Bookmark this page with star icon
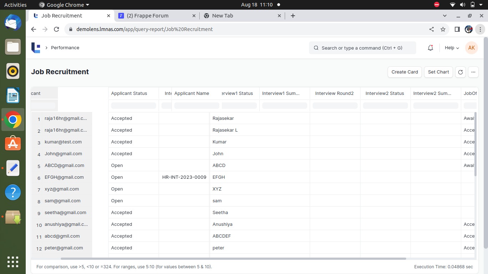 tap(443, 29)
